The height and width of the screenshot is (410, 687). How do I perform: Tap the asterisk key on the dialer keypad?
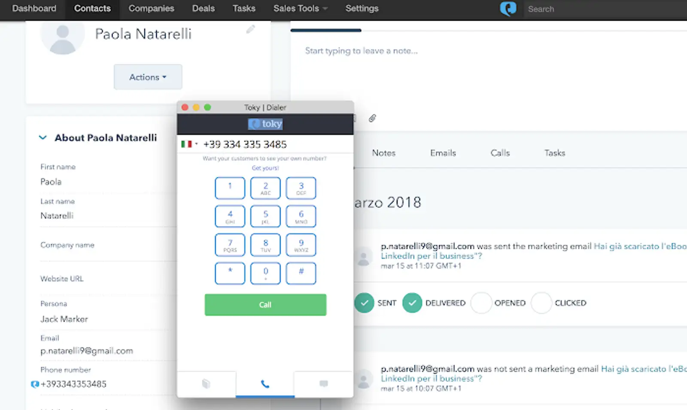tap(230, 273)
